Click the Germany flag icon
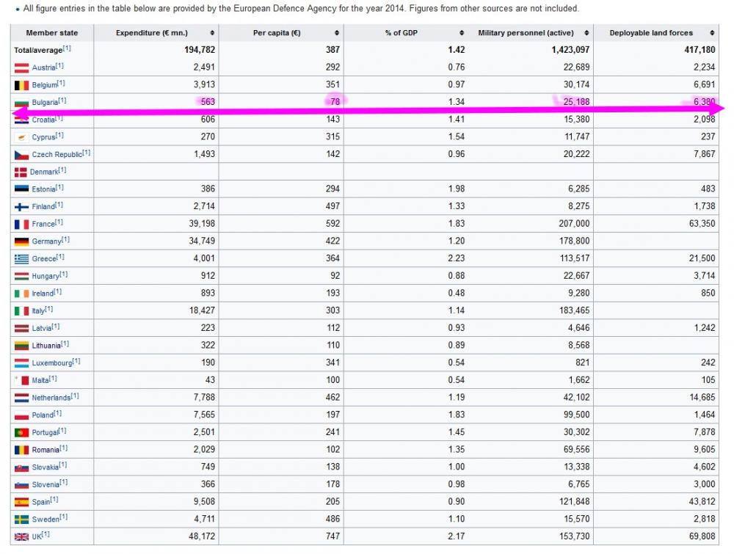Screen dimensions: 734x554 pos(21,242)
